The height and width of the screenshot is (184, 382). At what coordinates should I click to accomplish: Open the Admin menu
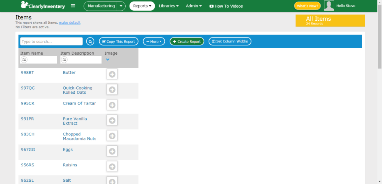[194, 6]
